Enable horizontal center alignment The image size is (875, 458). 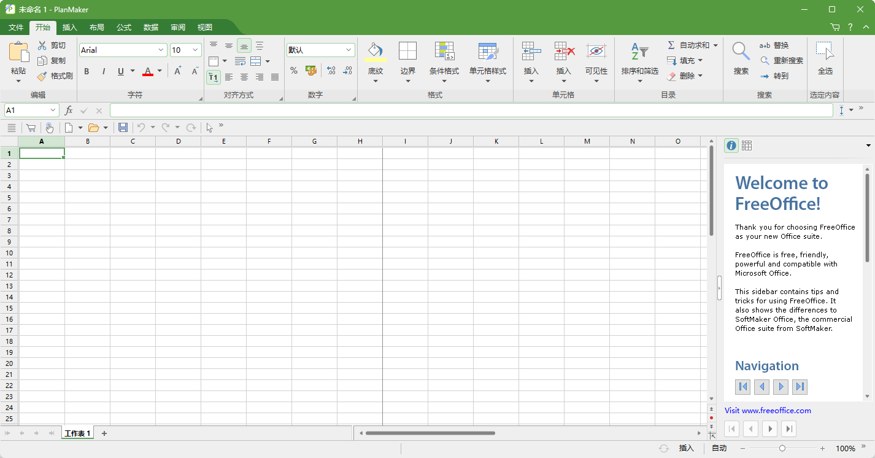click(244, 77)
